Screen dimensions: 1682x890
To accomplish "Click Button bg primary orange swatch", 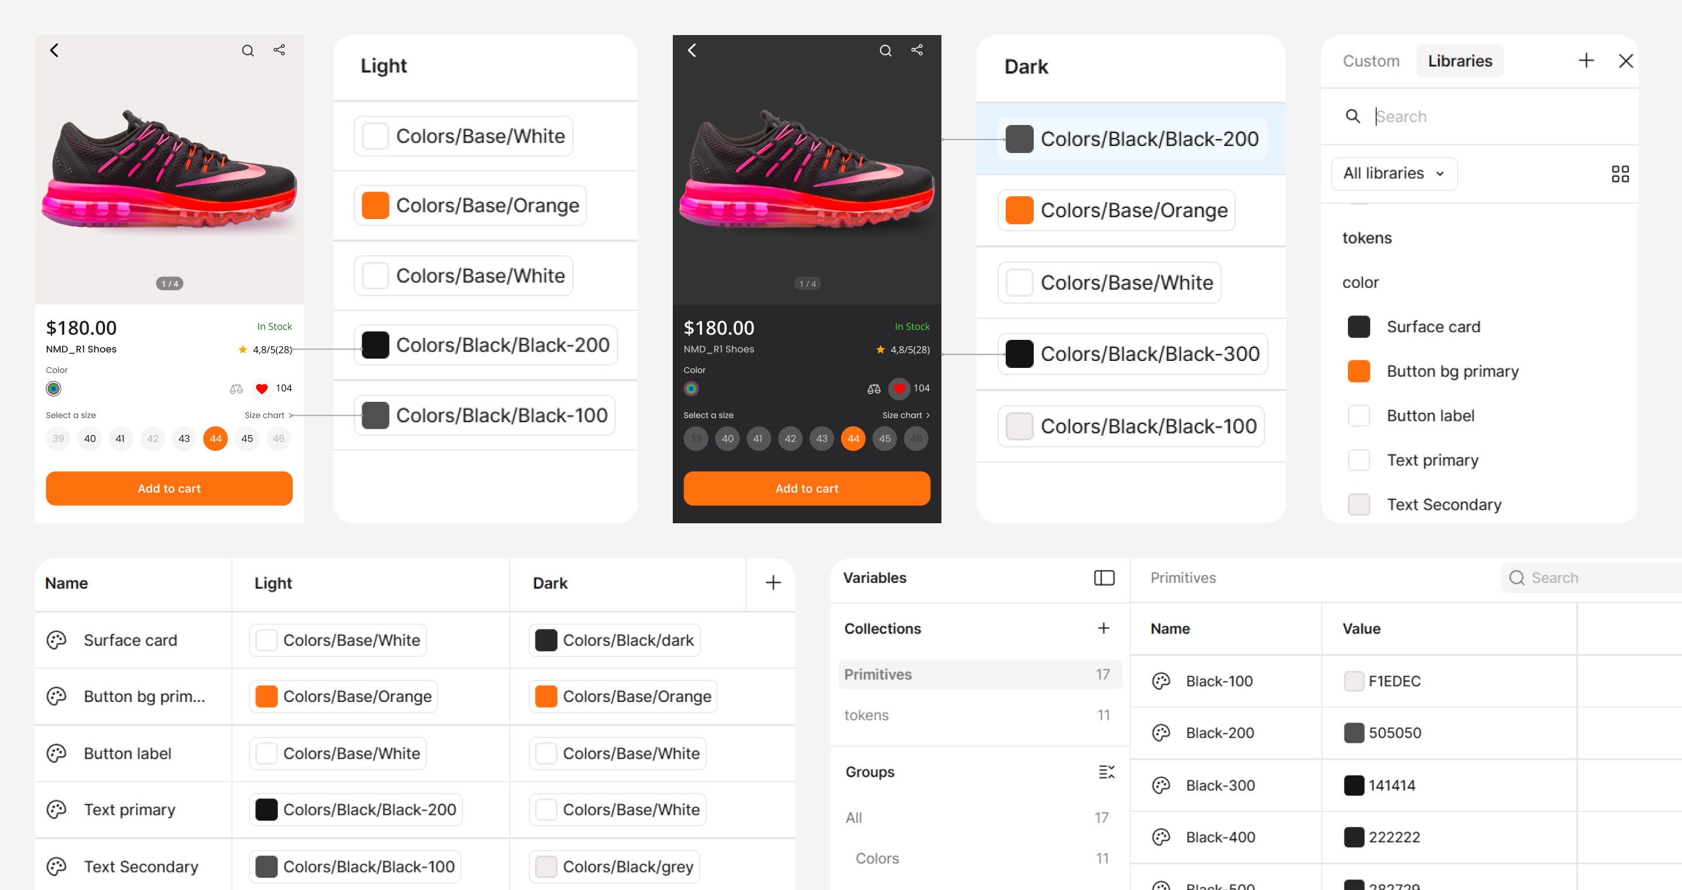I will coord(1358,371).
